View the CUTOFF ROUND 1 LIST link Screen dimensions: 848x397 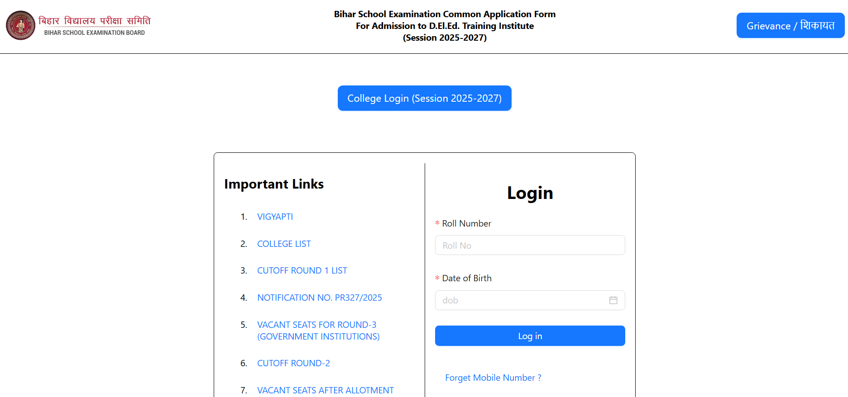click(x=302, y=270)
